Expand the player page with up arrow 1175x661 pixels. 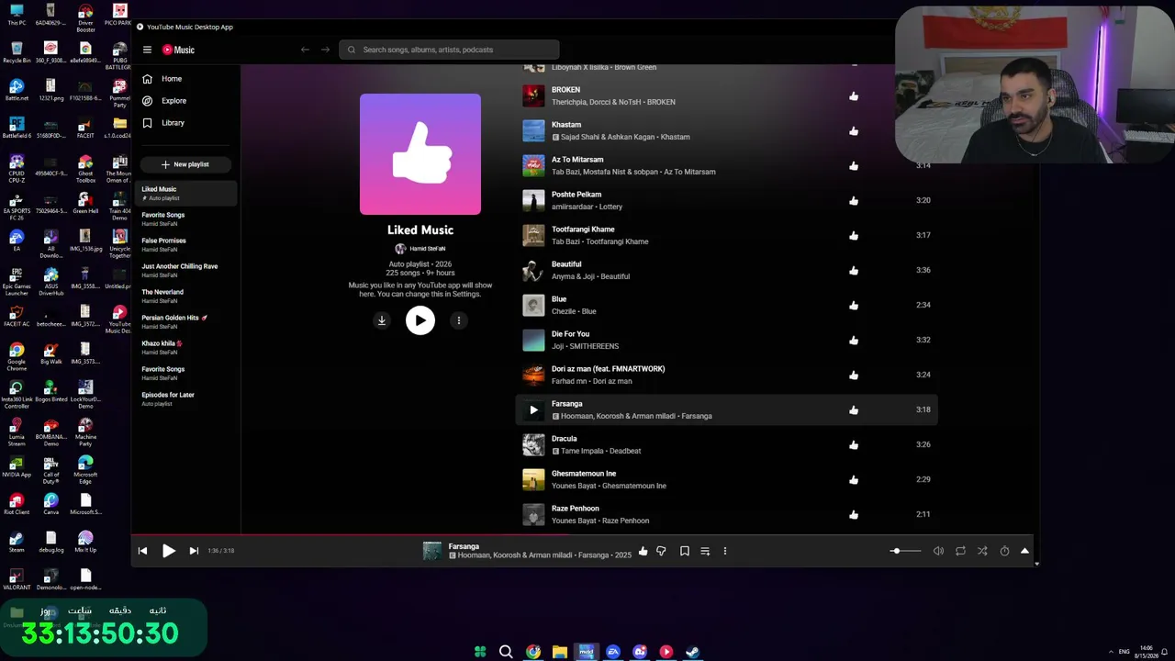[x=1024, y=551]
